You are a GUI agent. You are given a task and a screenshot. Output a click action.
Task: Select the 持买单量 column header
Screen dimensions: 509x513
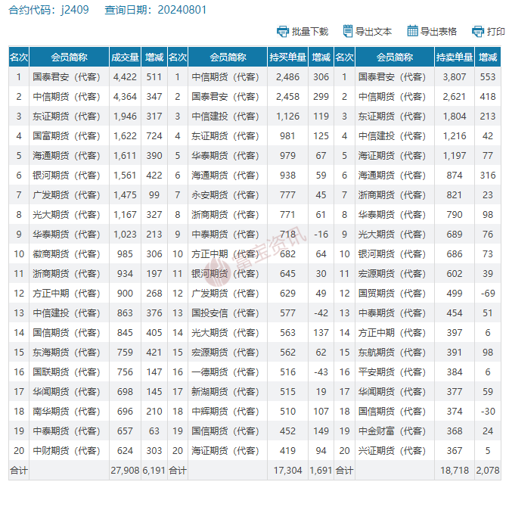click(x=287, y=58)
